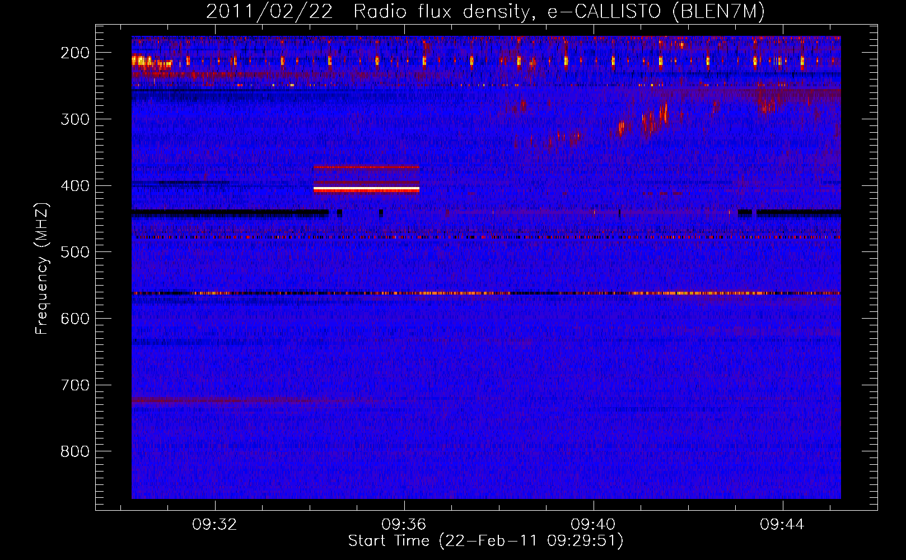Viewport: 906px width, 560px height.
Task: Click the 09:40 time tick label
Action: 593,525
